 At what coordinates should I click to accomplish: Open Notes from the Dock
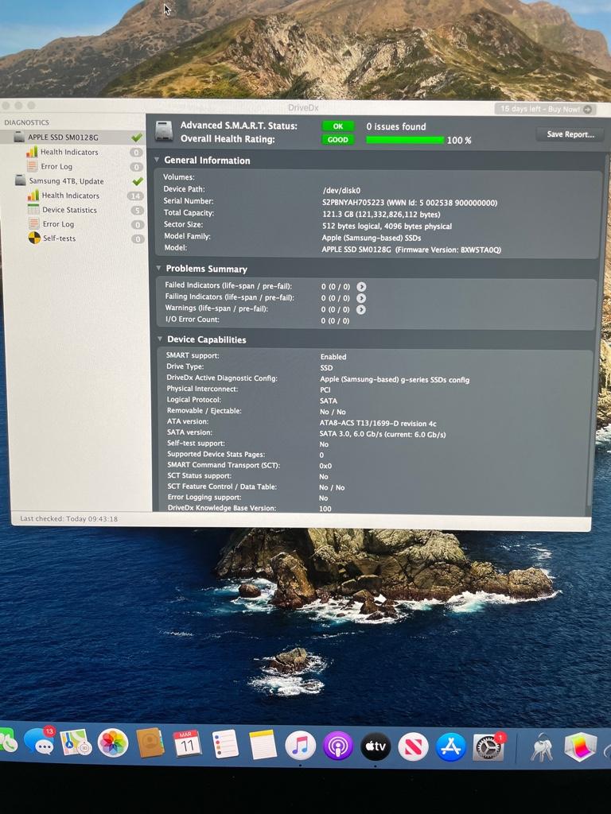point(263,745)
